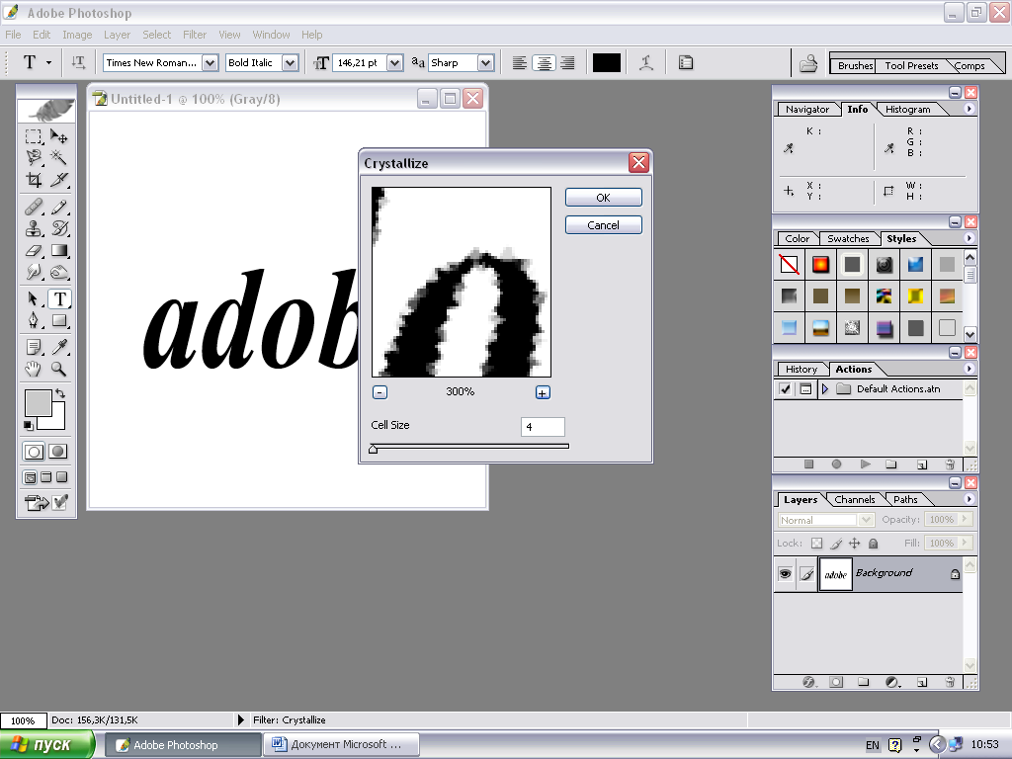
Task: Select the Eraser tool
Action: point(34,250)
